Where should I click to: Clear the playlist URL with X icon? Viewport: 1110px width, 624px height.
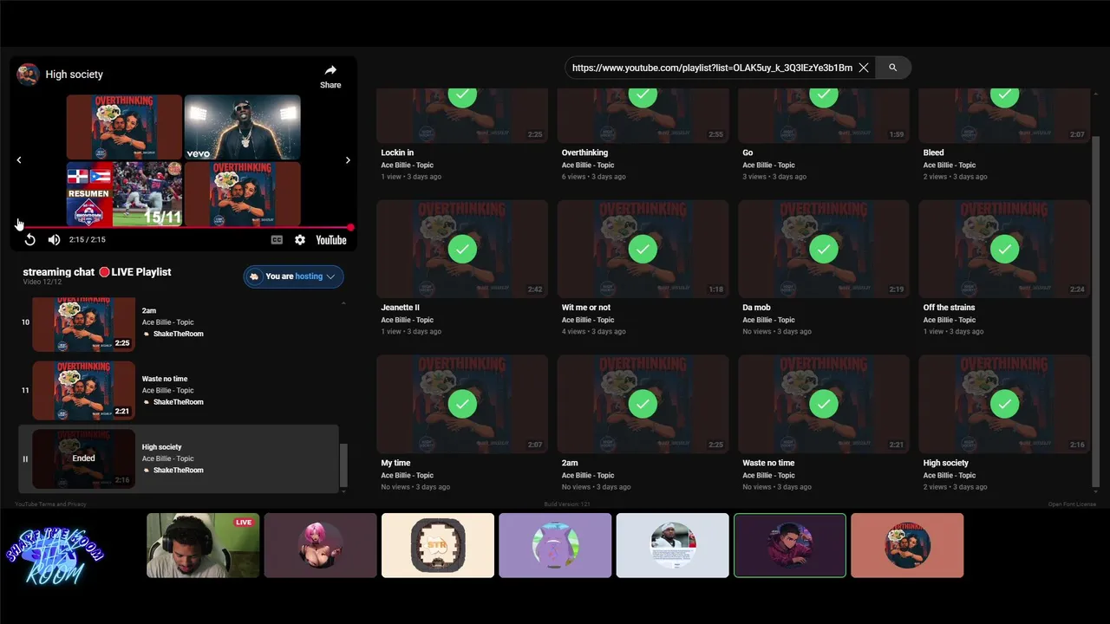pos(864,68)
